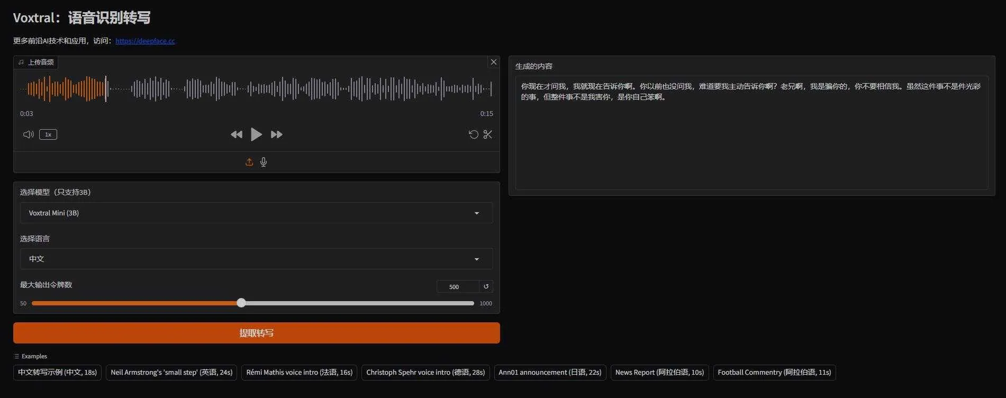Open the deepface.cc hyperlink
1006x398 pixels.
point(145,41)
